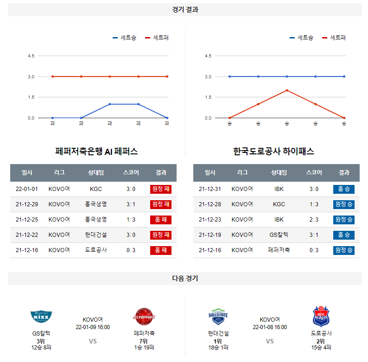The image size is (368, 362).
Task: Click KOVO여 league in 21-12-22 row
Action: (x=59, y=235)
